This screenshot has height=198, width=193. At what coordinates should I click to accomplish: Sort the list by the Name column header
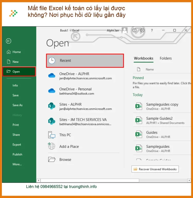pyautogui.click(x=150, y=69)
